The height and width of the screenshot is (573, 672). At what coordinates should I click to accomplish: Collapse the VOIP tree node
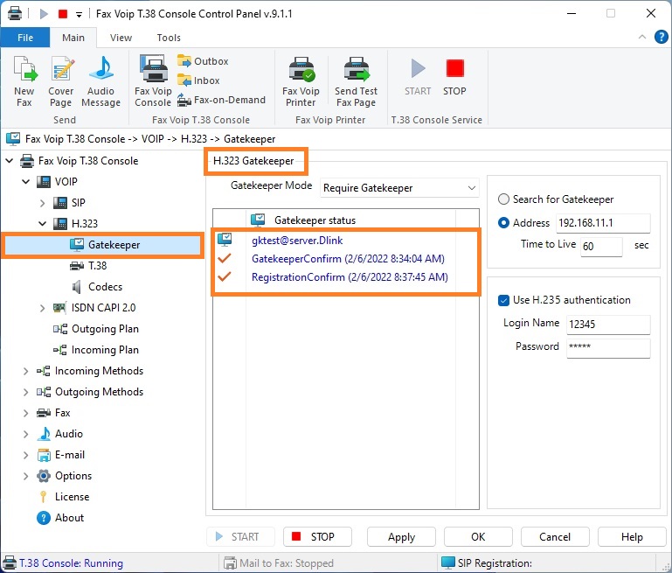pos(26,182)
